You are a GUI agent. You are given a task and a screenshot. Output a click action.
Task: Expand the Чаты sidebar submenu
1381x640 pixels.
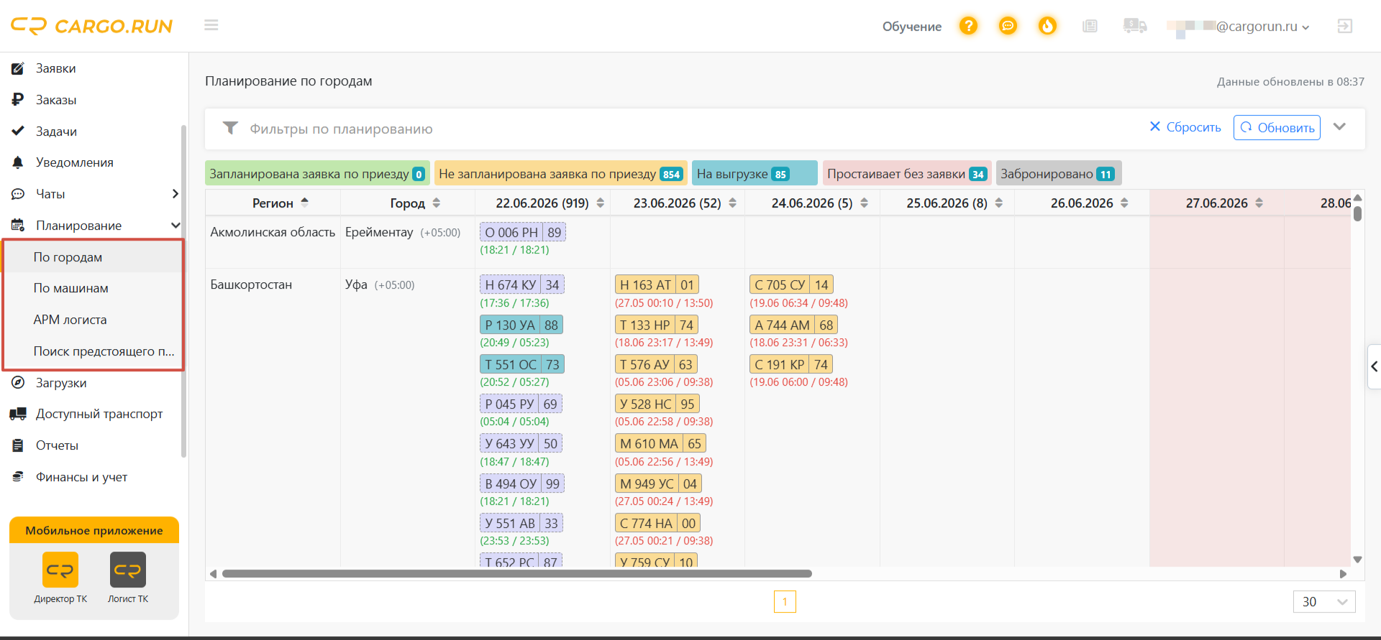pyautogui.click(x=175, y=194)
